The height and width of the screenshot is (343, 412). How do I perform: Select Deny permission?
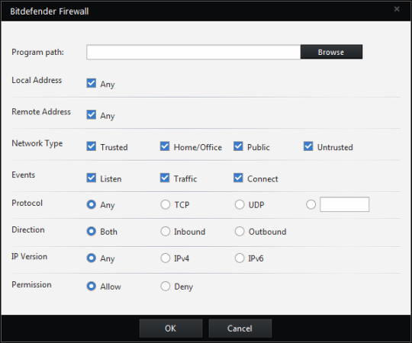166,286
